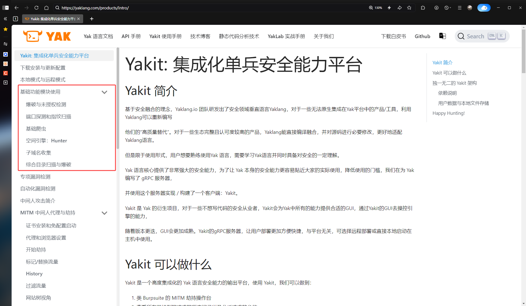This screenshot has width=526, height=306.
Task: Open a new tab with plus icon
Action: pyautogui.click(x=92, y=19)
